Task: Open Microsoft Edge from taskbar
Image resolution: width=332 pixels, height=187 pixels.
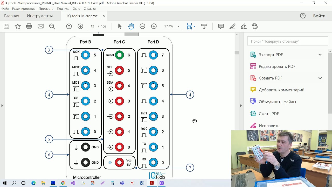Action: point(33,183)
